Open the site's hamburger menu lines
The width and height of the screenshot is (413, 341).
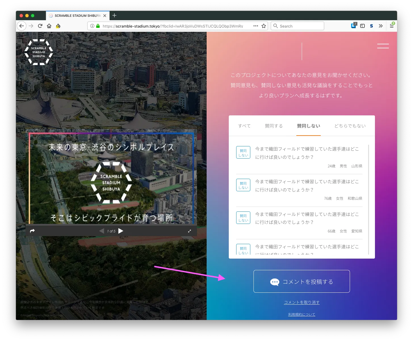383,46
